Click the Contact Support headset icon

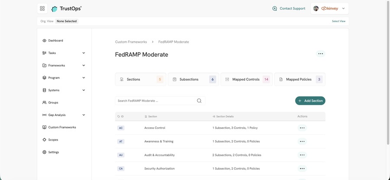pyautogui.click(x=275, y=9)
